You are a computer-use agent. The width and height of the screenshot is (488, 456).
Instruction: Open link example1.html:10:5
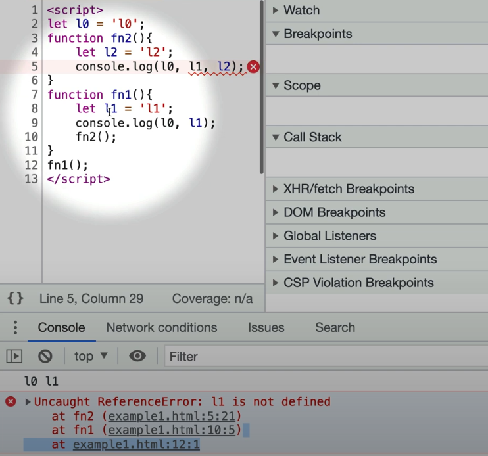(172, 430)
